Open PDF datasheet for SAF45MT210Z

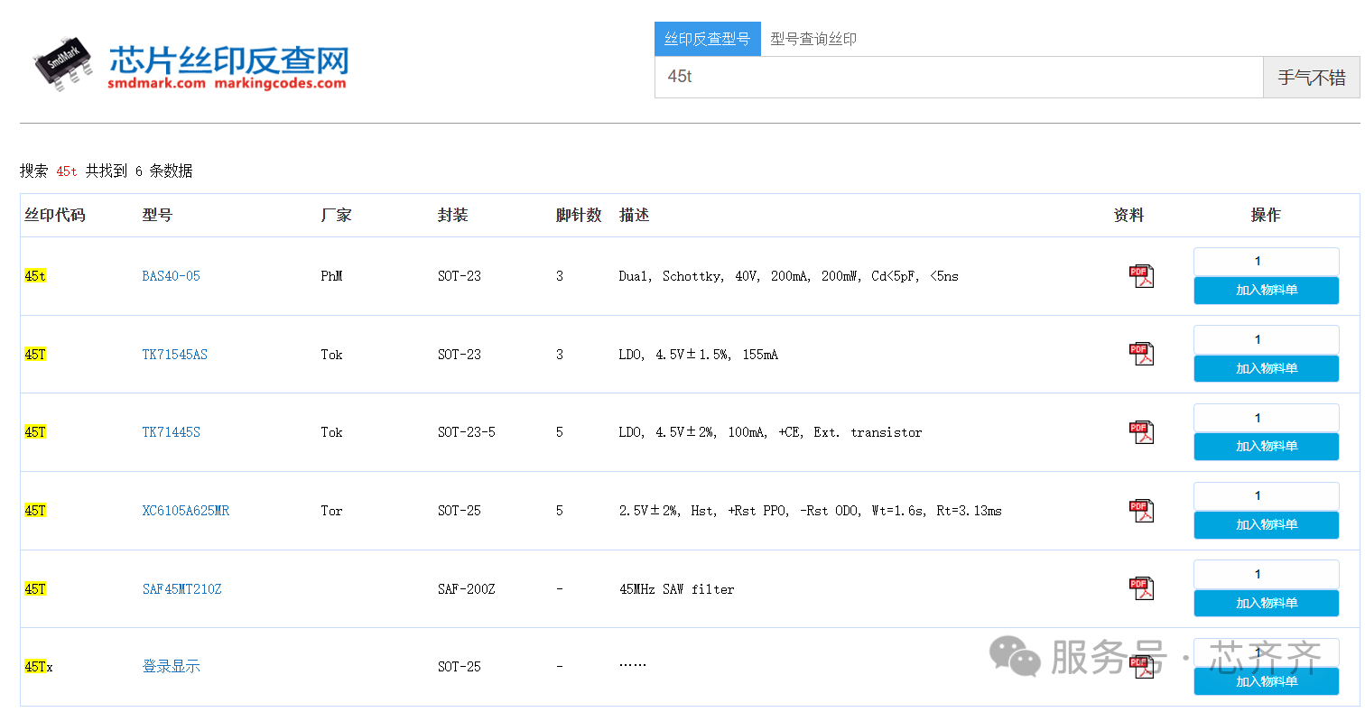pos(1141,588)
